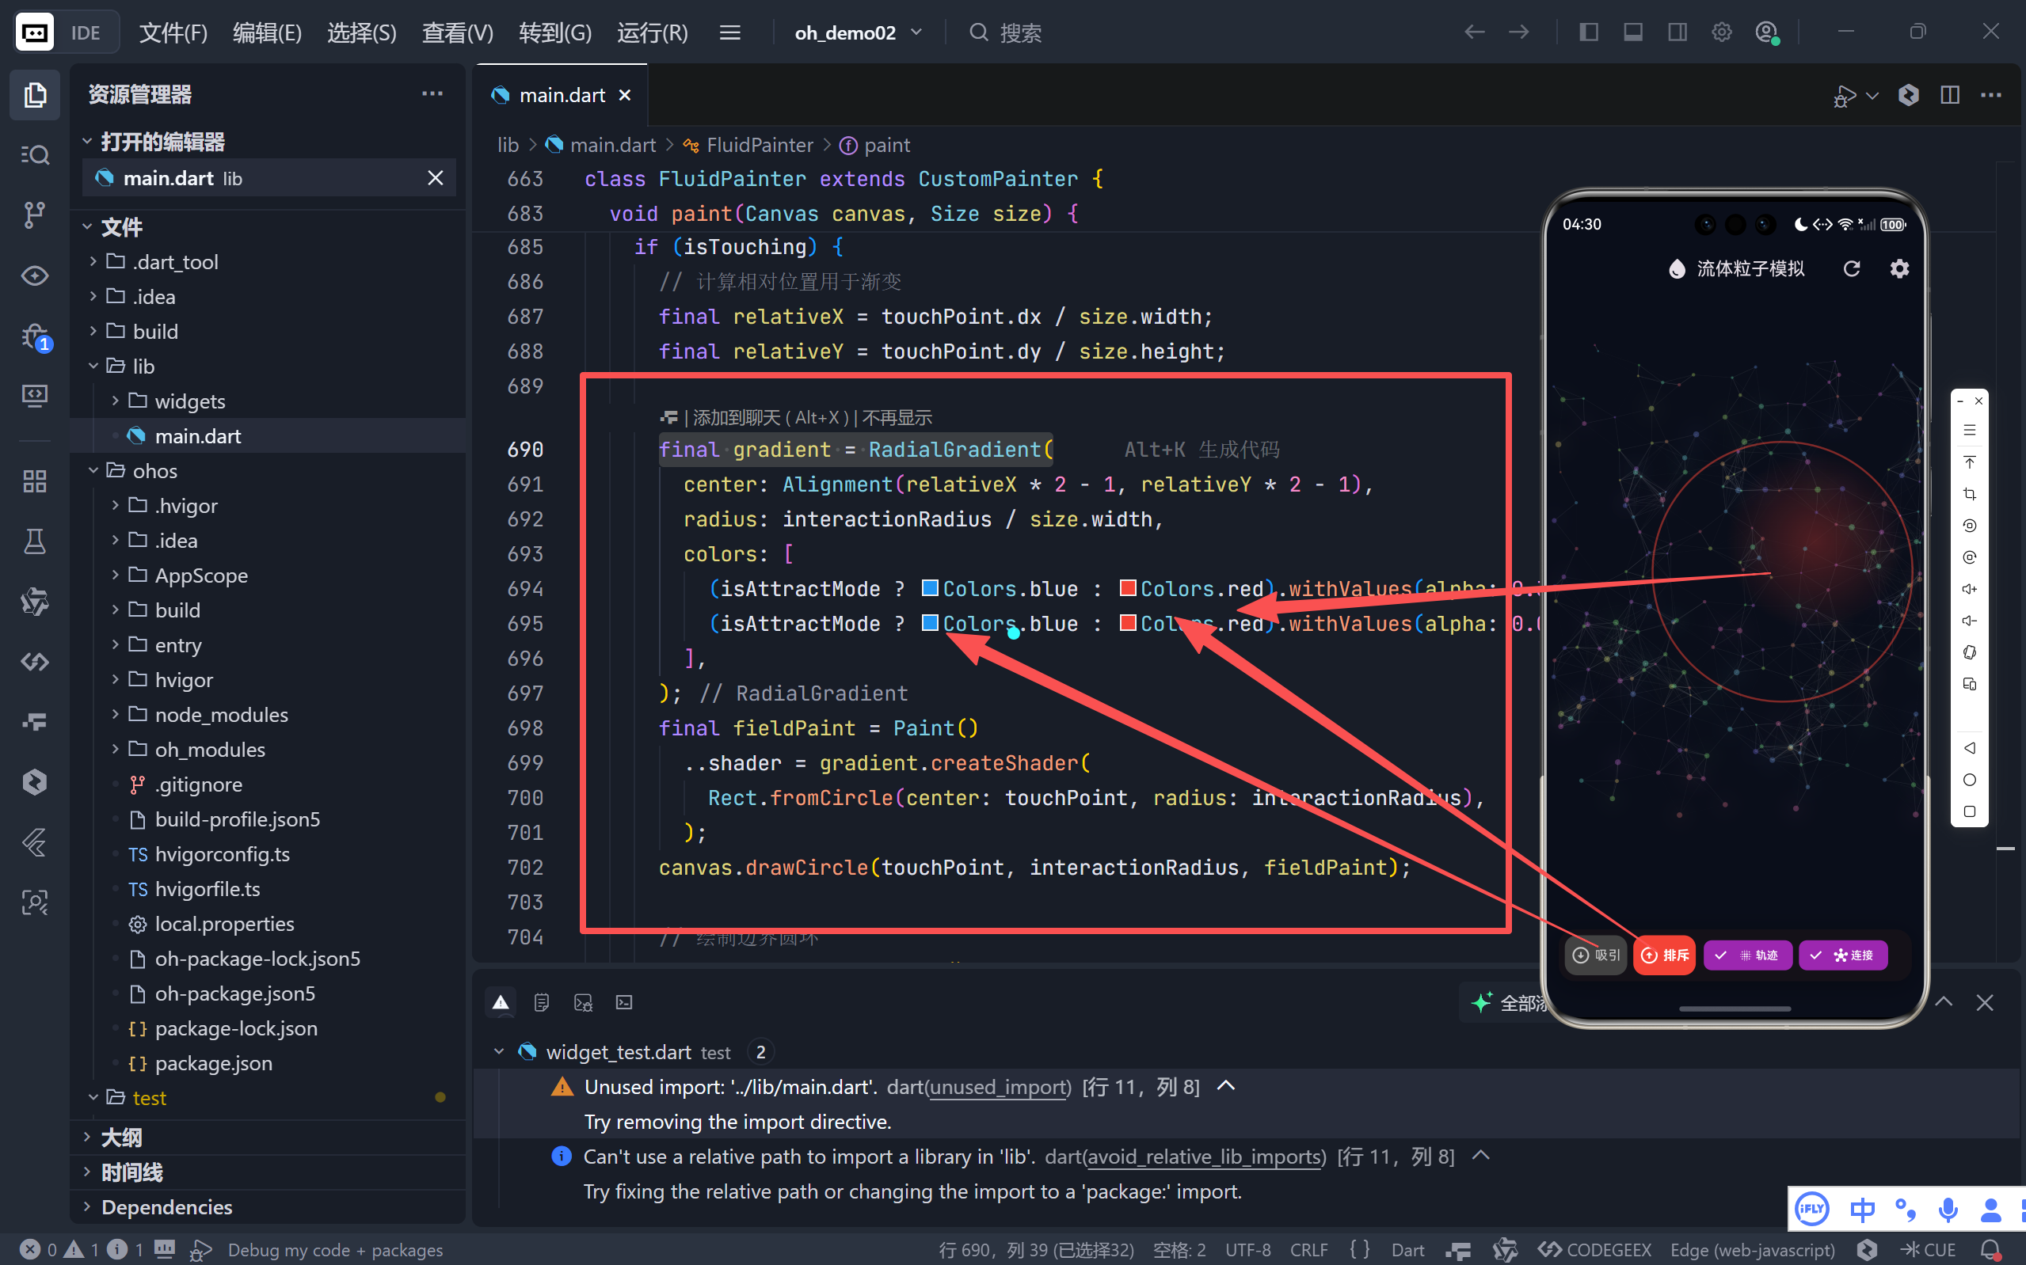Open the 文件(F) menu
Screen dimensions: 2026x1265
[173, 32]
